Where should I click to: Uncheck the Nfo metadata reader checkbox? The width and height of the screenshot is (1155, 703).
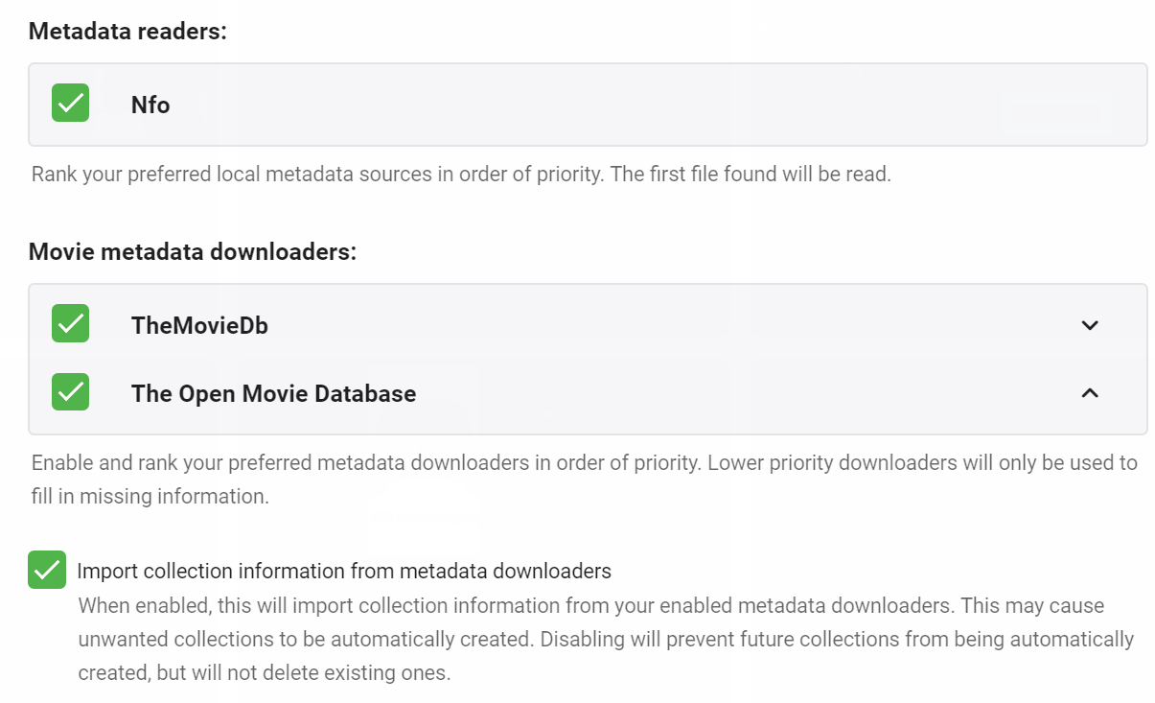tap(70, 104)
